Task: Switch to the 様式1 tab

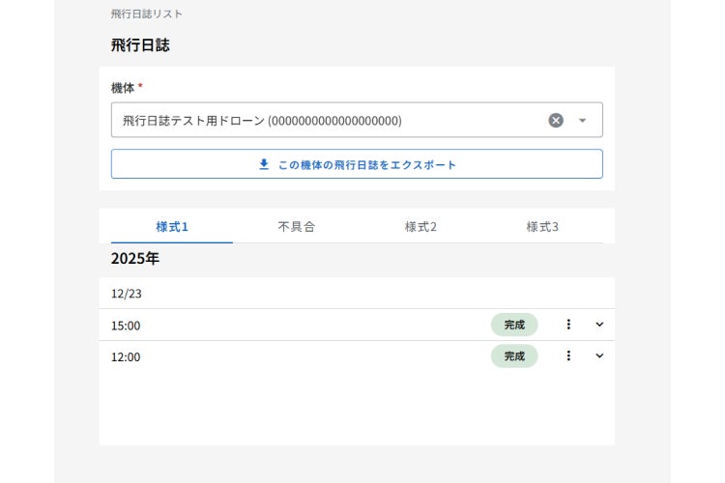Action: (172, 227)
